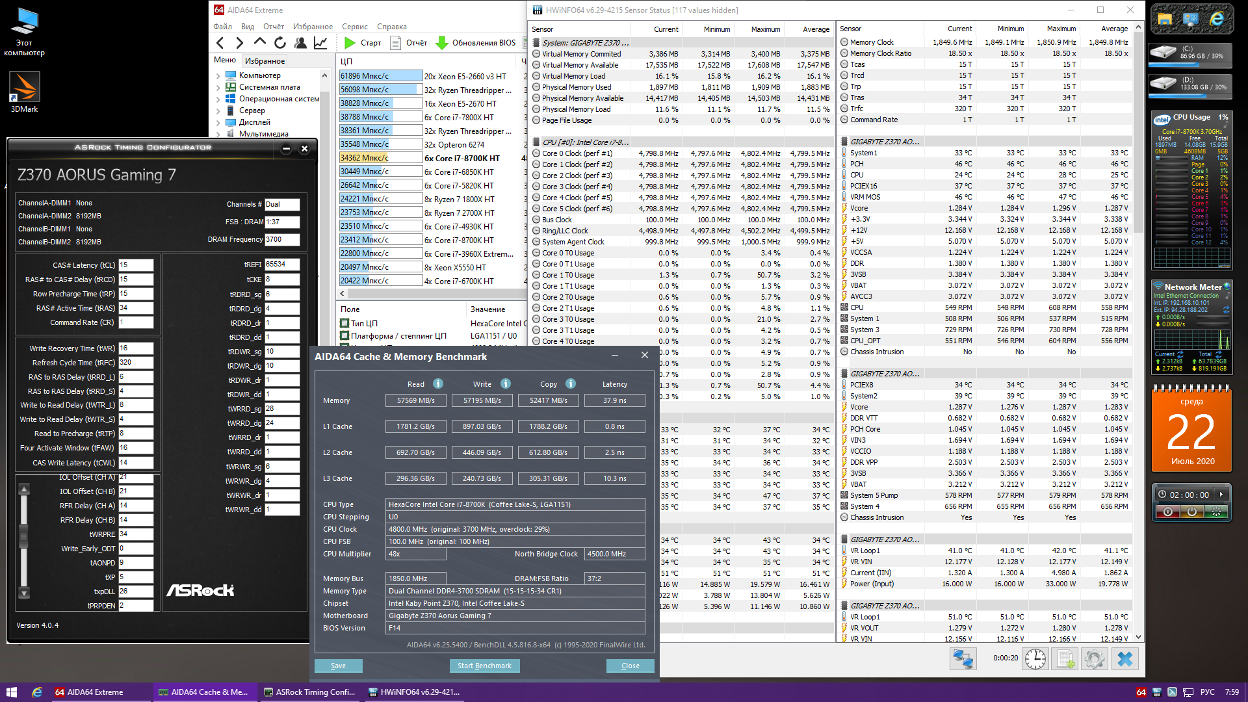Click the info icon next to Copy
This screenshot has width=1248, height=702.
coord(571,383)
